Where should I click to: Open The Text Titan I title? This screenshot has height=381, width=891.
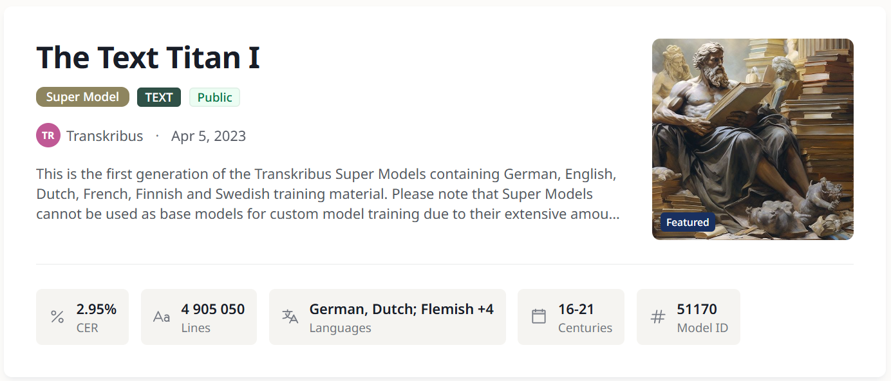(148, 58)
